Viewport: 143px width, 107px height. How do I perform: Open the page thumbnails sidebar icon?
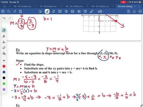3,11
